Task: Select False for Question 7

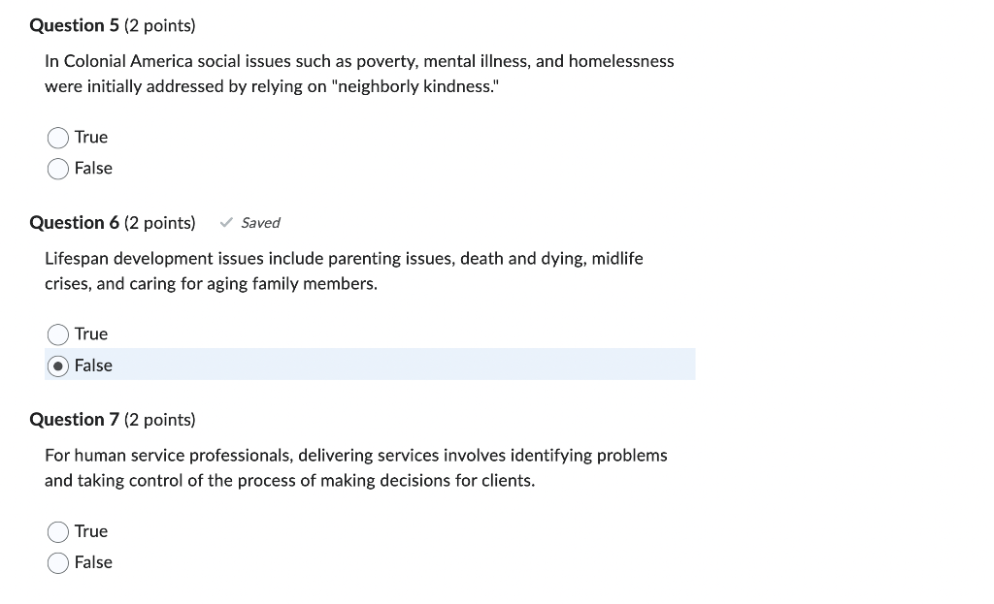Action: point(57,562)
